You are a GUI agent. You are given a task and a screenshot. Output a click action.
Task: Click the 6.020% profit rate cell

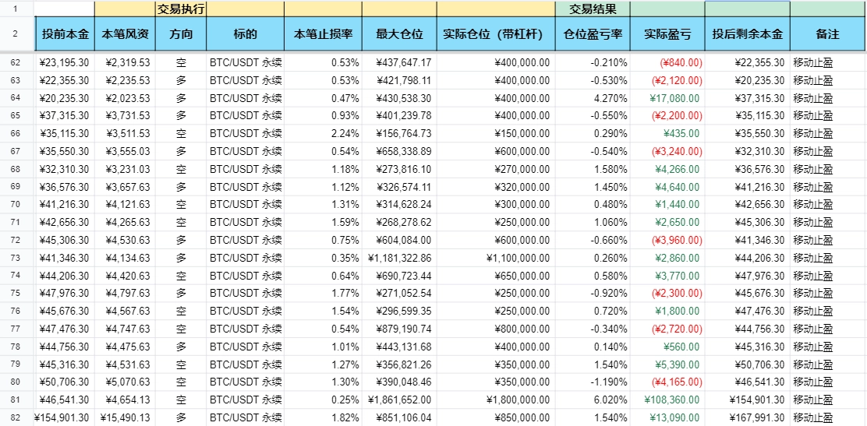tap(593, 400)
